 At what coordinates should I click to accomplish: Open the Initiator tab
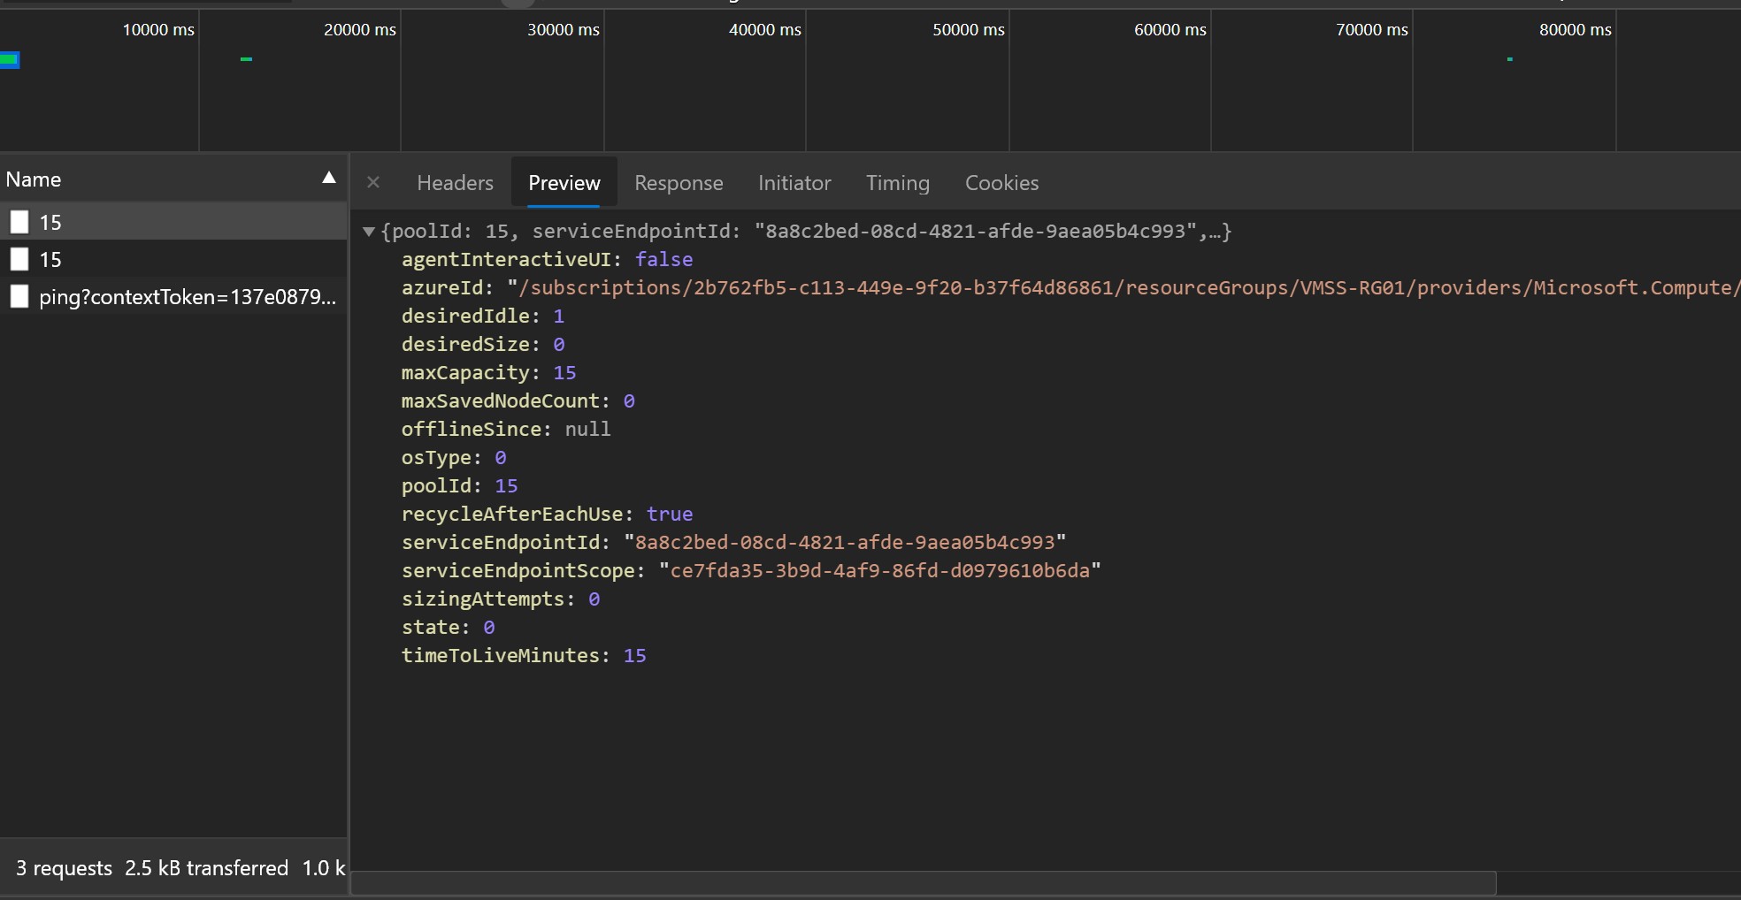pyautogui.click(x=794, y=183)
